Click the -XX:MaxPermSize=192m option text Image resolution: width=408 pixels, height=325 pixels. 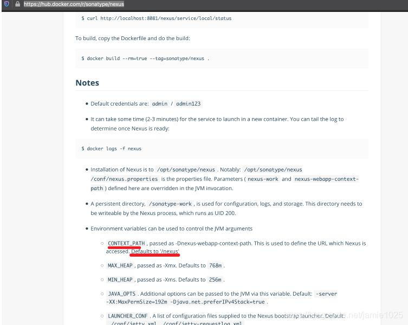click(137, 302)
